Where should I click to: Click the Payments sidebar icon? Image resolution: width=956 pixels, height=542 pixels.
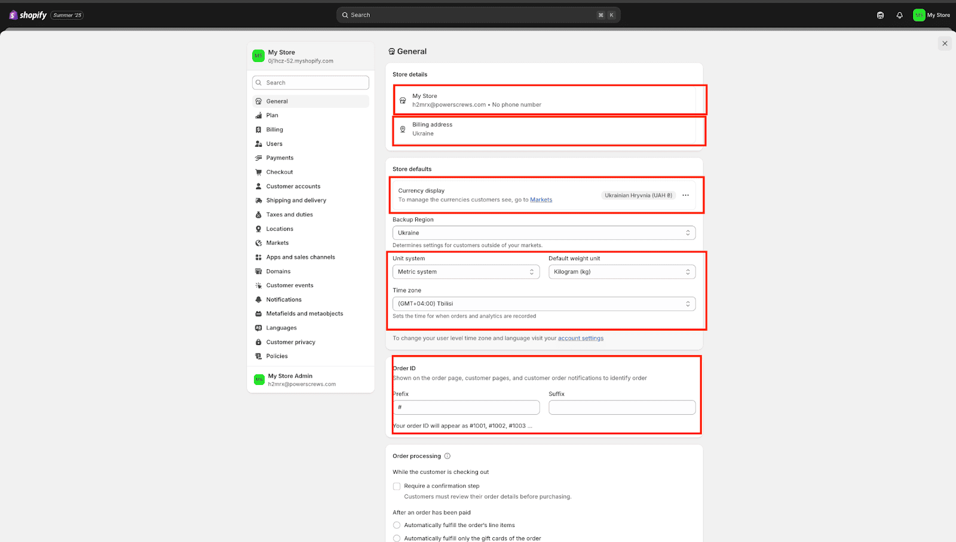point(259,158)
